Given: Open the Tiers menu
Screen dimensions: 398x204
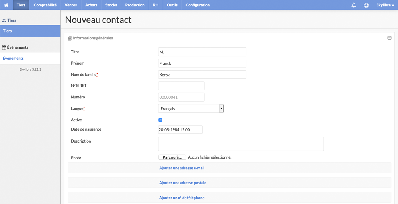Looking at the screenshot, I should click(x=21, y=5).
